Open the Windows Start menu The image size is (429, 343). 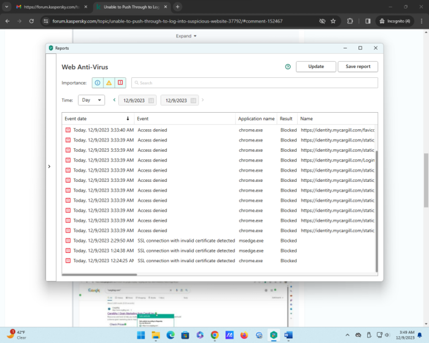[141, 335]
